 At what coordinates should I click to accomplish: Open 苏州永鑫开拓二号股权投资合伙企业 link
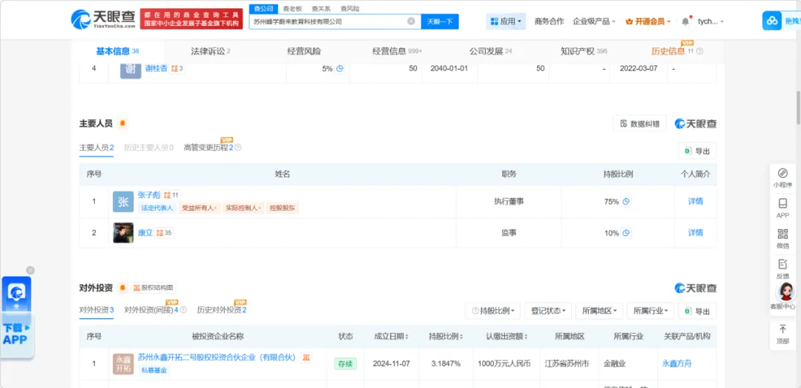point(217,358)
